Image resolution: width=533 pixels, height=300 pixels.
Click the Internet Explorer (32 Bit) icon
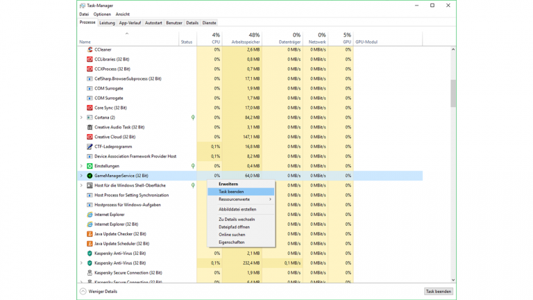90,224
